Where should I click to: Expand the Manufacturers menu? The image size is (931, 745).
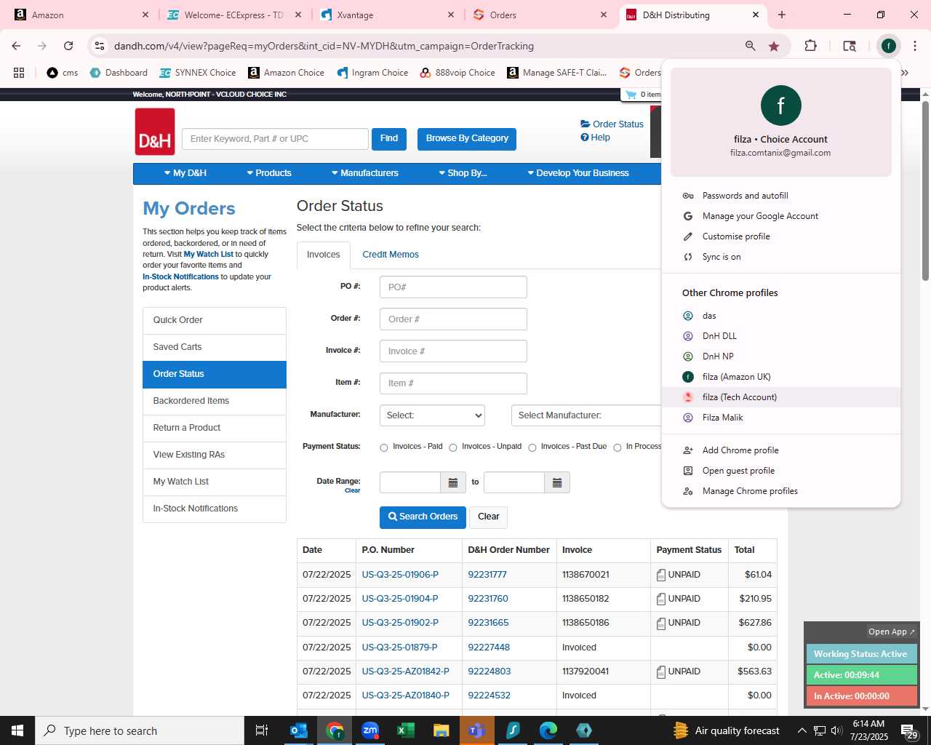click(x=364, y=173)
